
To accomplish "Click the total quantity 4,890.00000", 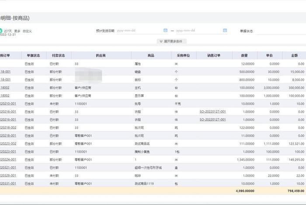I will (245, 191).
